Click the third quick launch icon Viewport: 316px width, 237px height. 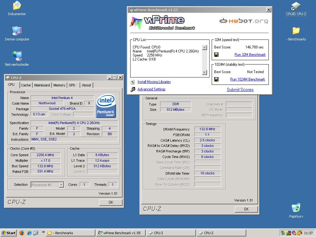(x=36, y=233)
